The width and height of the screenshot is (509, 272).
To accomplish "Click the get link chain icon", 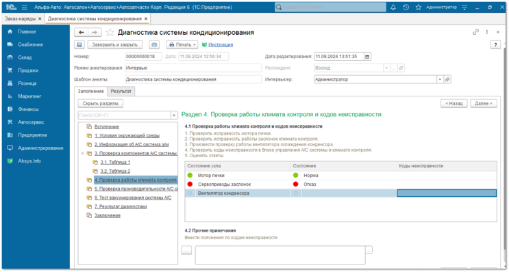I will click(475, 32).
